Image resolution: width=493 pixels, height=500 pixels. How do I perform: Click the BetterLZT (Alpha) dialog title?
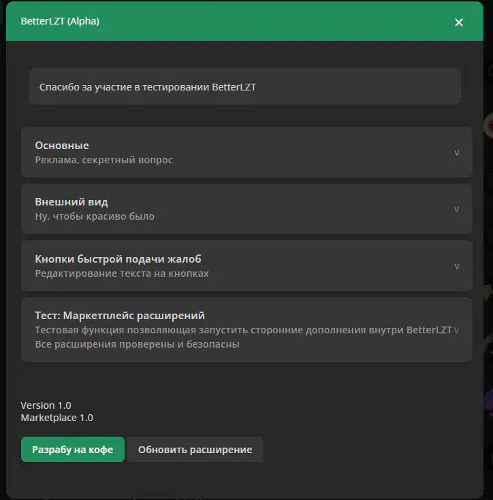[x=60, y=21]
